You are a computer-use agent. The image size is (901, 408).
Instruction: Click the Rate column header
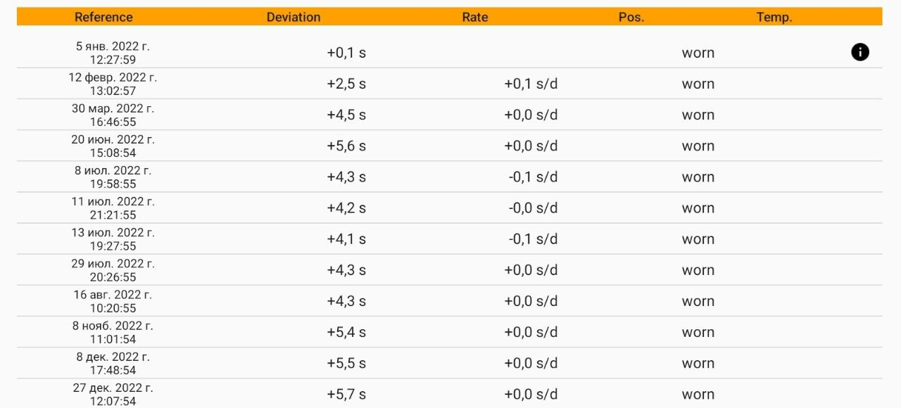(x=475, y=17)
